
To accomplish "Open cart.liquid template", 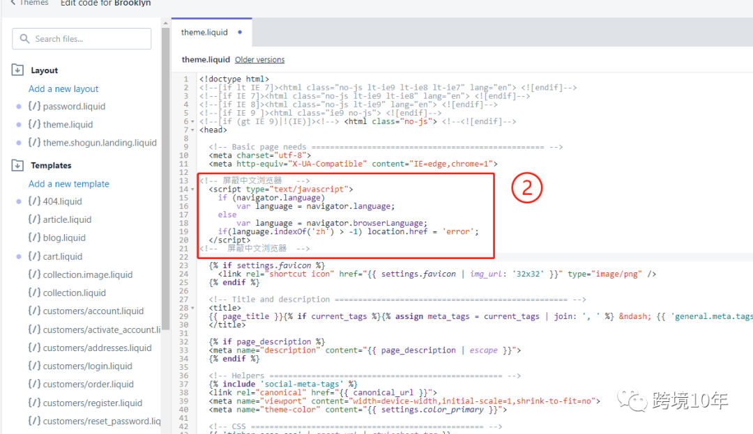I will [63, 256].
